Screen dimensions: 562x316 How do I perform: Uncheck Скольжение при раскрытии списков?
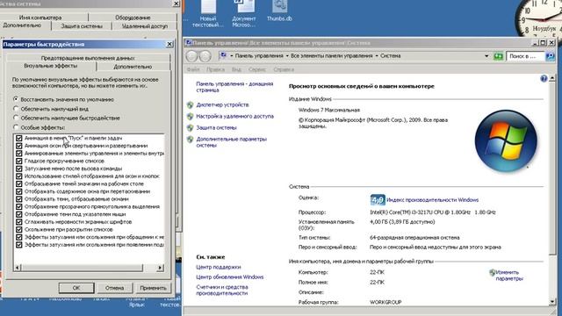point(19,229)
